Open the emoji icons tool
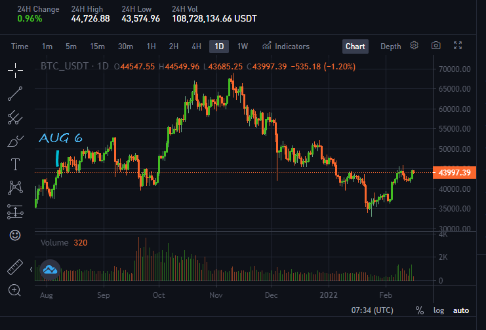The height and width of the screenshot is (330, 486). [15, 235]
